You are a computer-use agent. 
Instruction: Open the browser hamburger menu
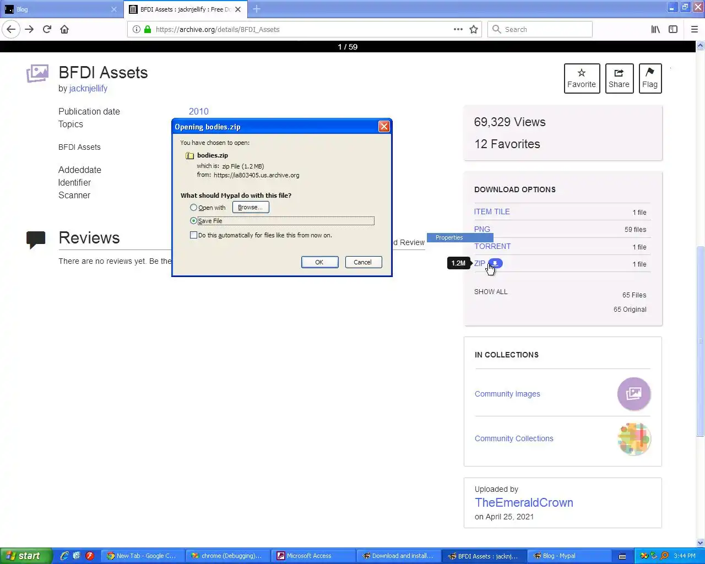(x=694, y=29)
